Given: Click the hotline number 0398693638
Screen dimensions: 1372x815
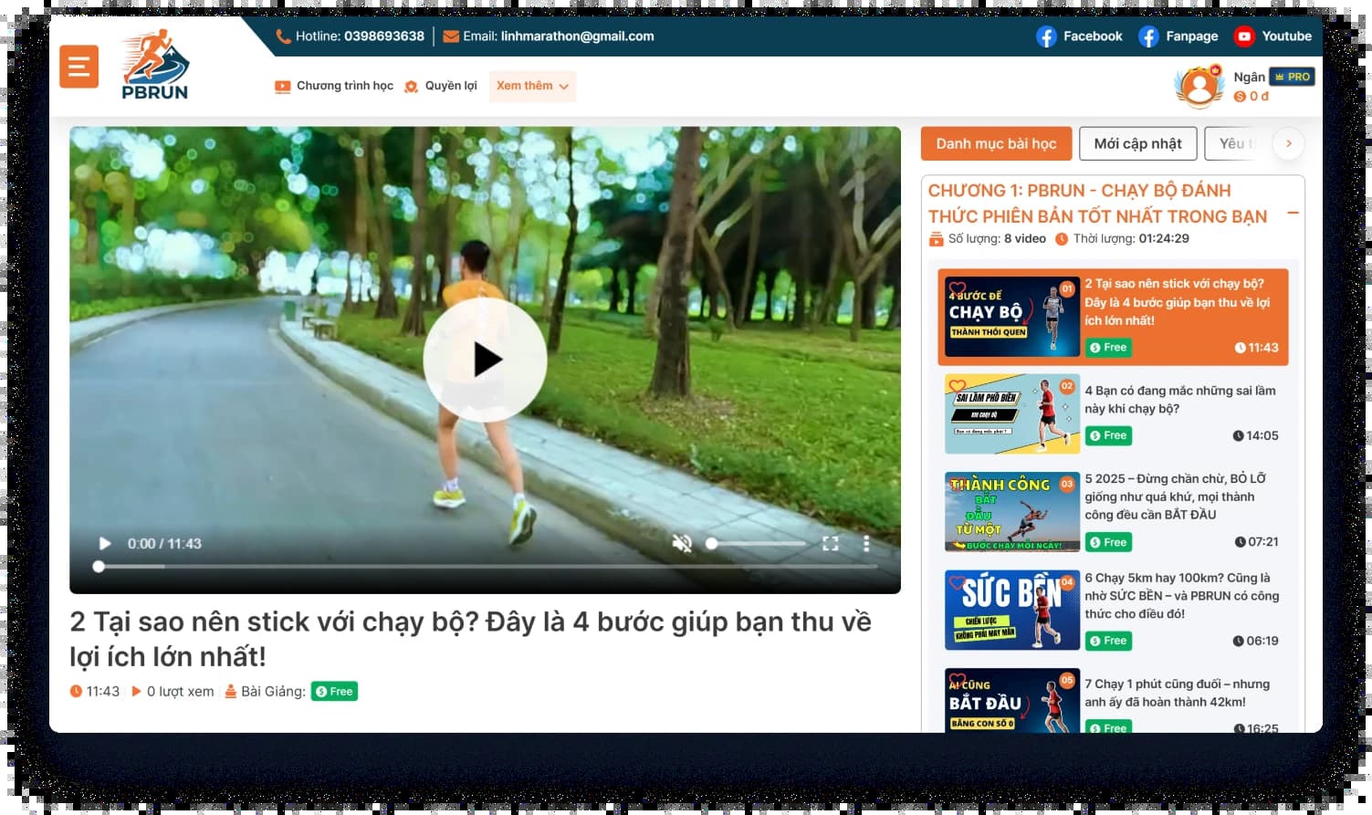Looking at the screenshot, I should tap(384, 37).
